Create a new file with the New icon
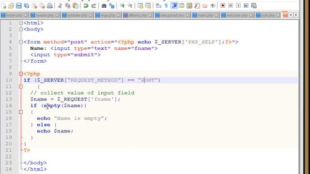Screen dimensions: 310x174 click(3, 6)
